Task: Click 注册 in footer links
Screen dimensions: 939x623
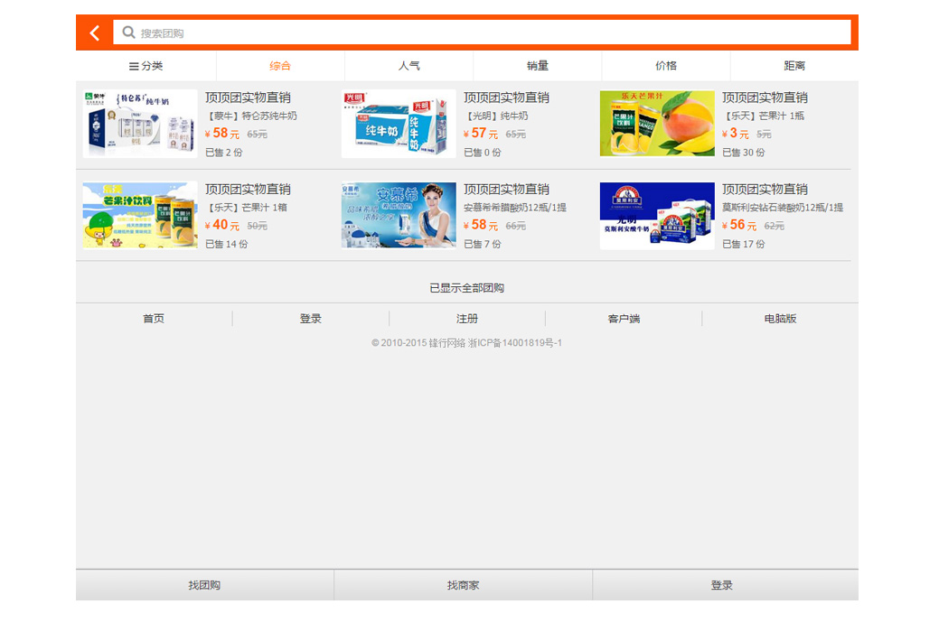Action: [467, 319]
